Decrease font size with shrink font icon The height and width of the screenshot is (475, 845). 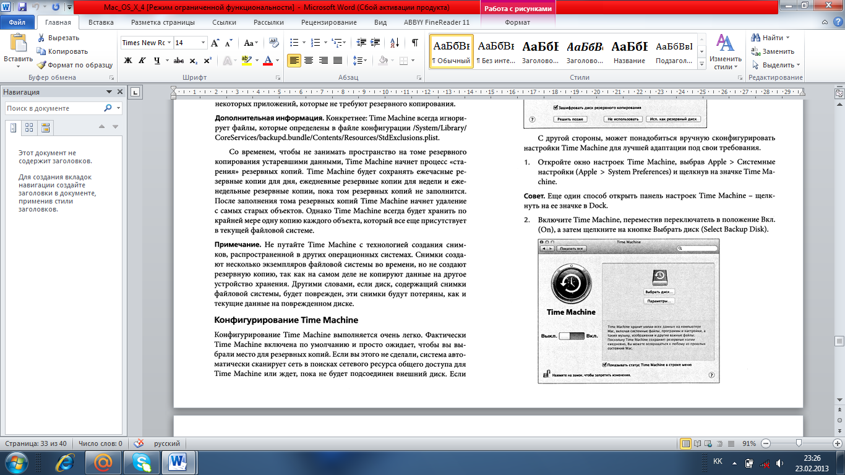coord(228,43)
